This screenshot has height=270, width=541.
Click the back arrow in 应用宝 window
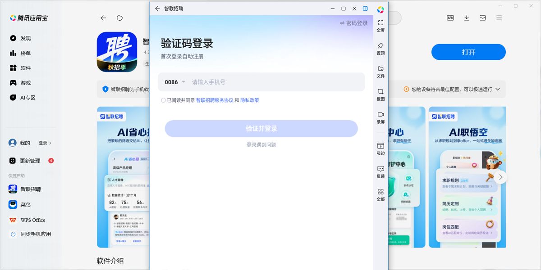(103, 18)
